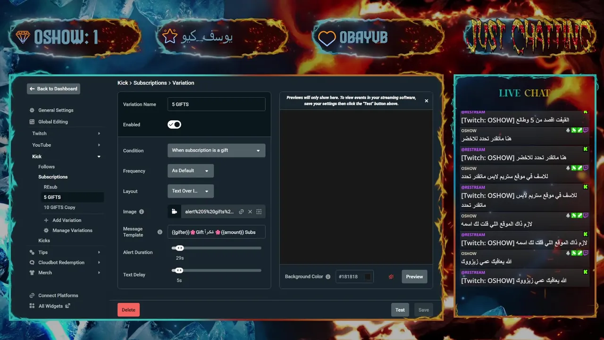The image size is (604, 340).
Task: Click the image filename alert%205%20gifts text
Action: point(210,212)
